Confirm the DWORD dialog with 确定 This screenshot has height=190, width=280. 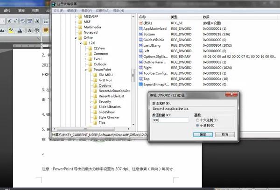tap(203, 134)
